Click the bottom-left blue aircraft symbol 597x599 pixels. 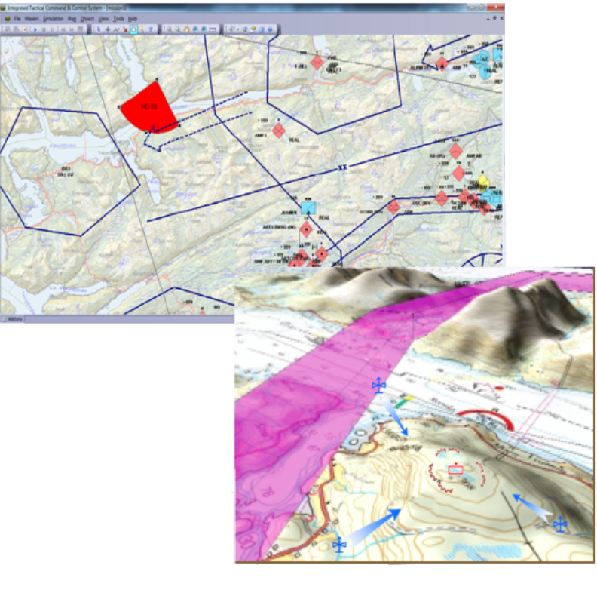pyautogui.click(x=340, y=545)
